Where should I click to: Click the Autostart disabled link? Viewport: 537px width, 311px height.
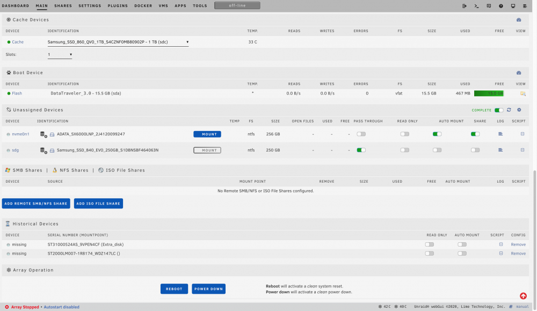(x=61, y=307)
